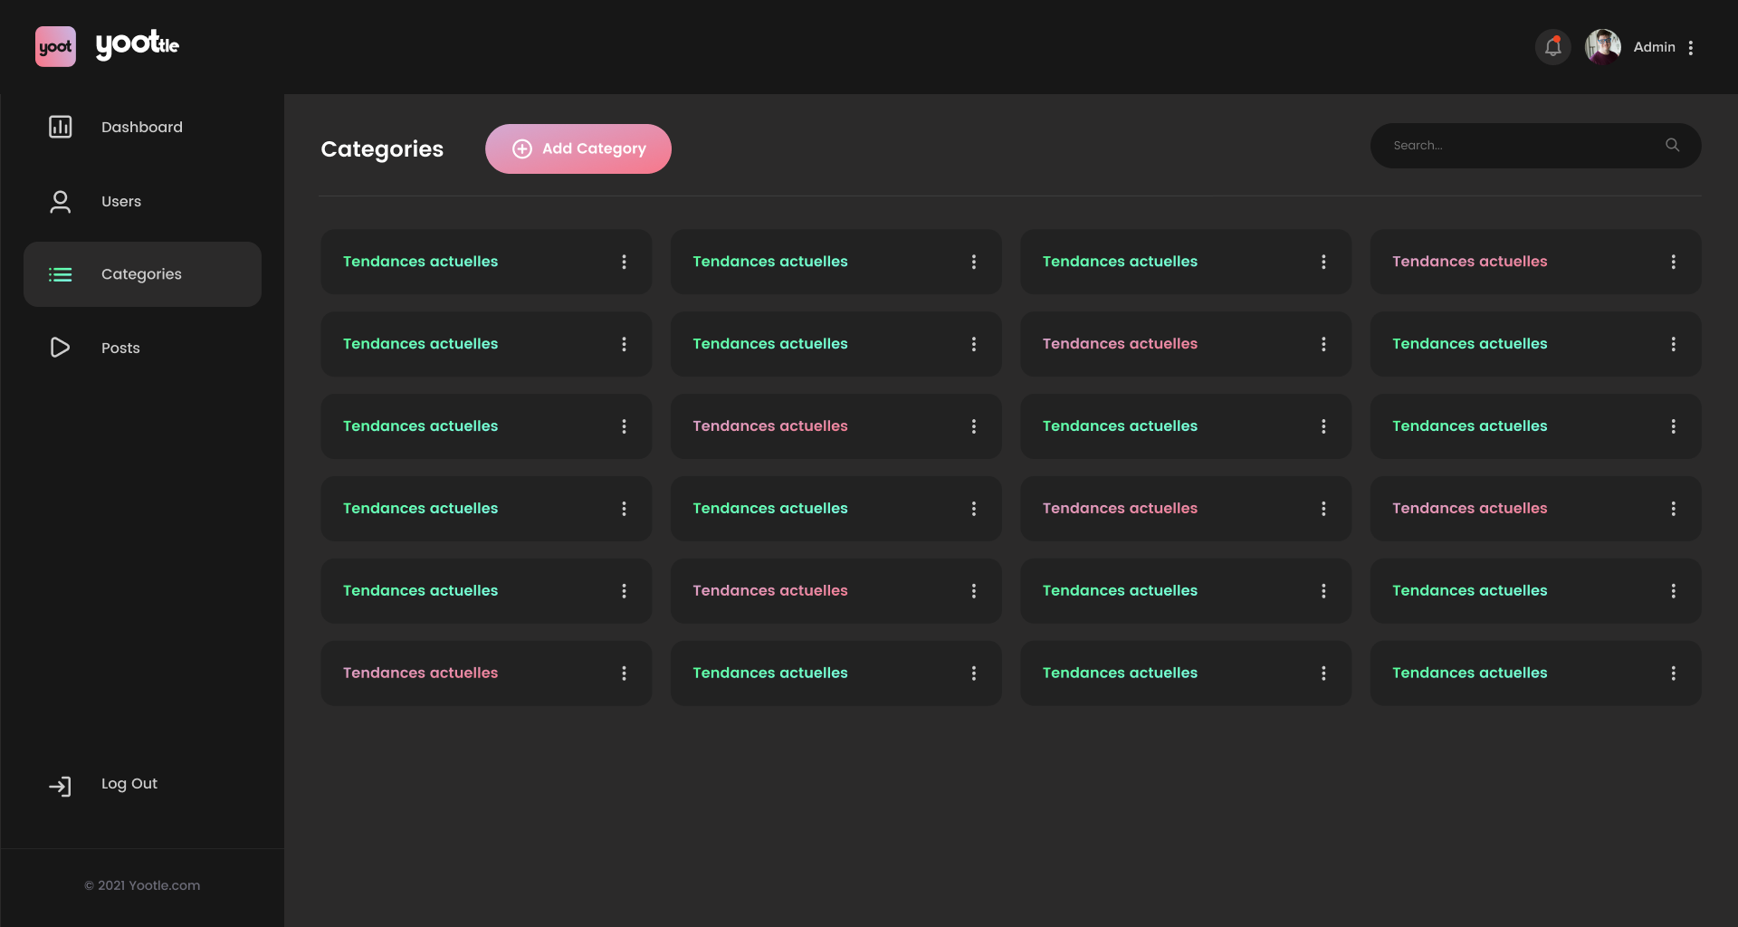Click the 2021 Yootle.com footer text
The image size is (1738, 927).
pyautogui.click(x=142, y=885)
